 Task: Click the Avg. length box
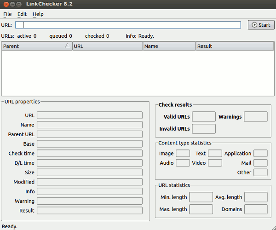click(x=256, y=197)
